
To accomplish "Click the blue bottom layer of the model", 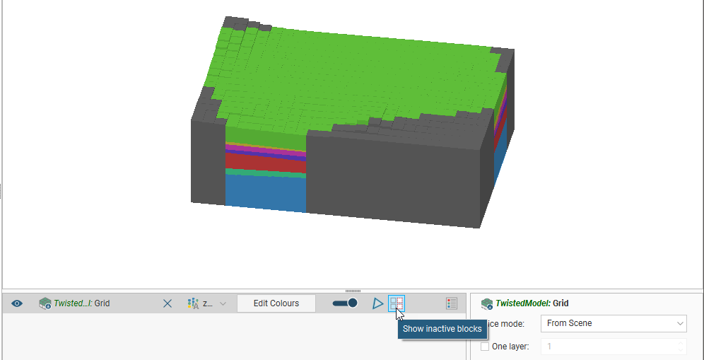I will [265, 192].
